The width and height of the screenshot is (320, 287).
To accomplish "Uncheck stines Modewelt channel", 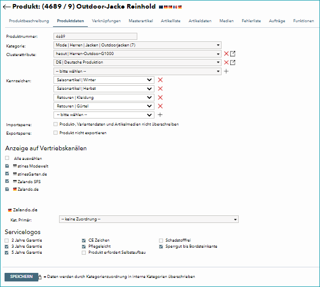I will 7,166.
